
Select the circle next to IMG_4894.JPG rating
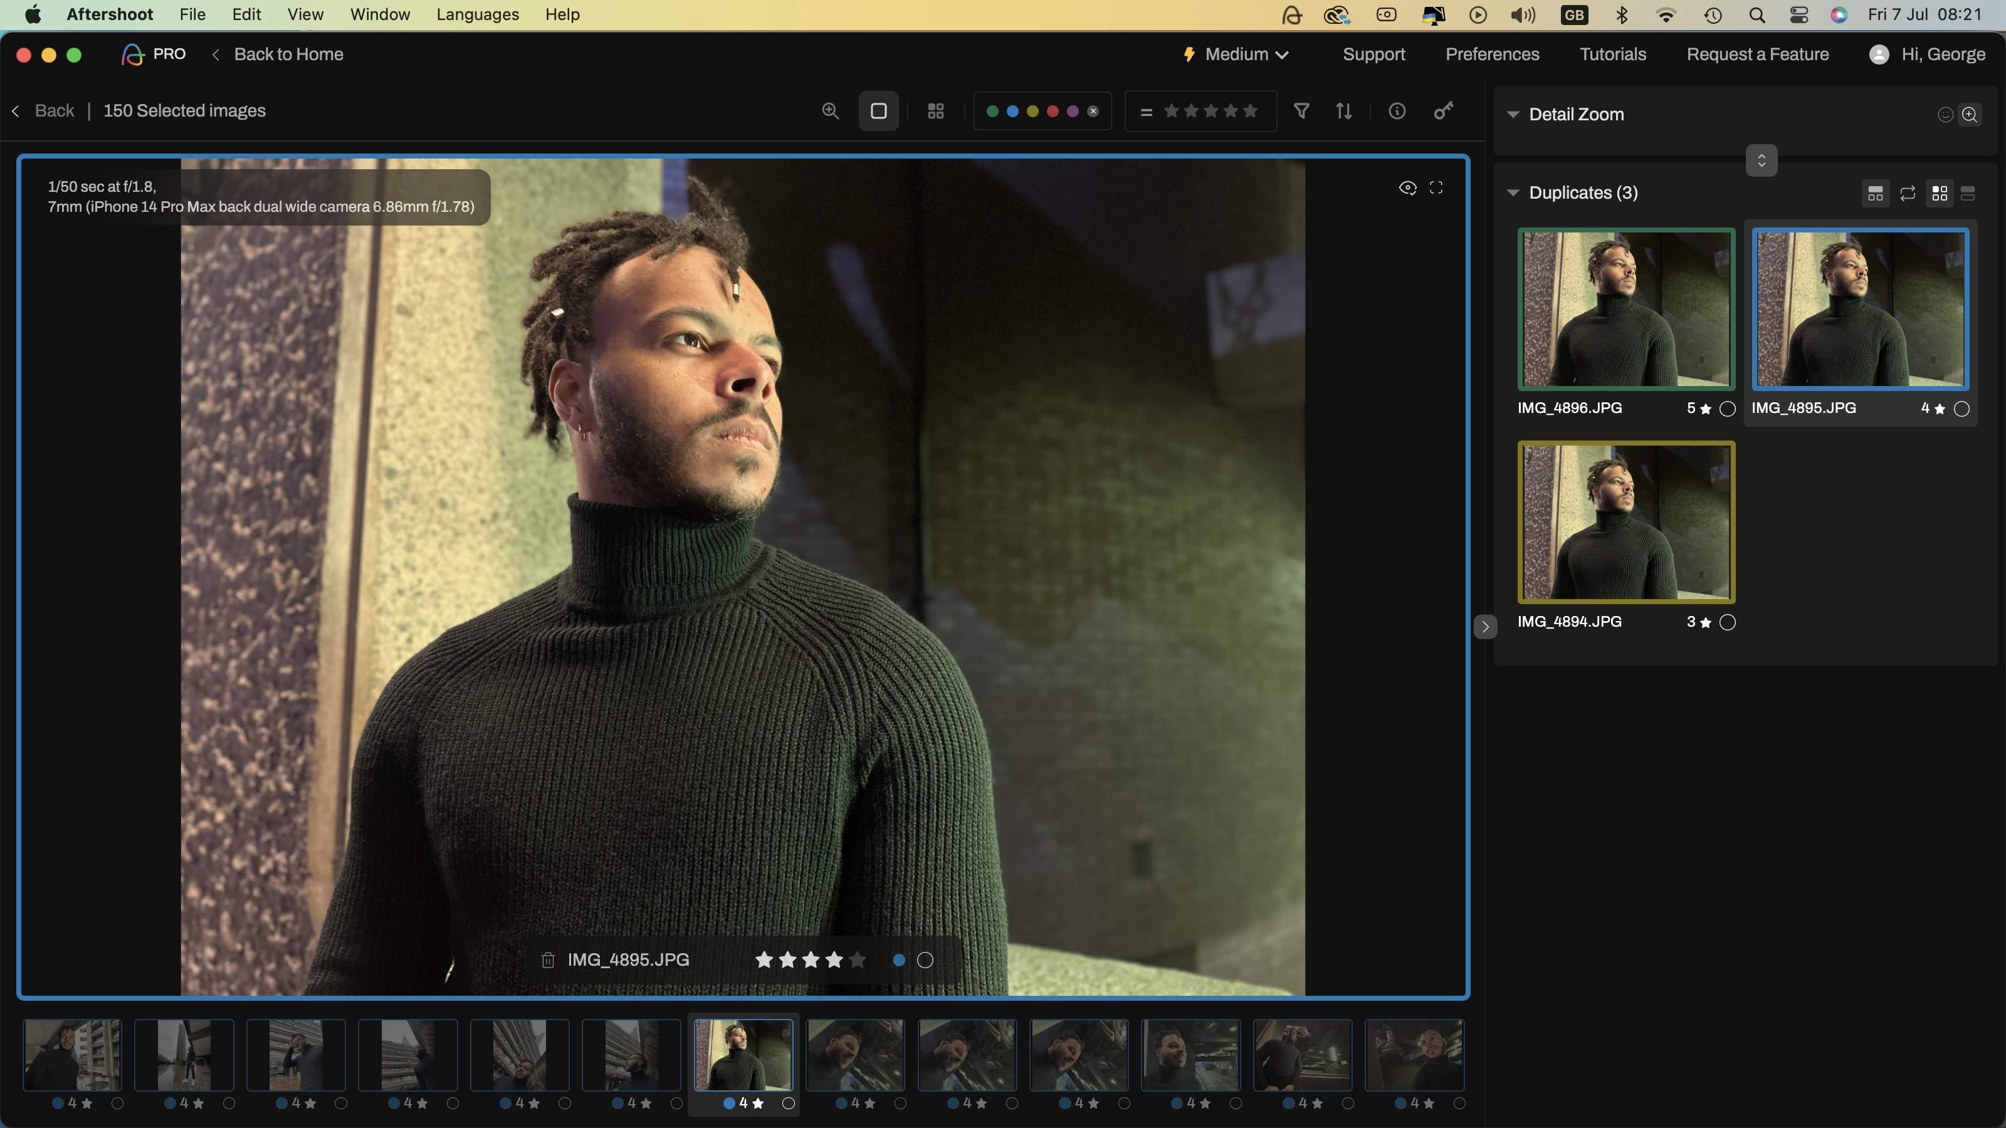pyautogui.click(x=1727, y=622)
